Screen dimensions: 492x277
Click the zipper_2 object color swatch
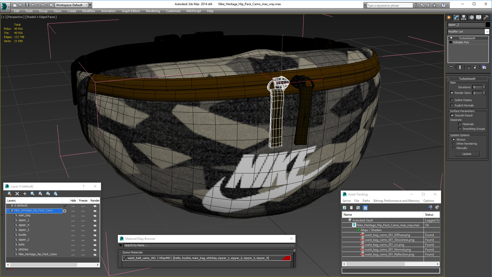[x=488, y=25]
